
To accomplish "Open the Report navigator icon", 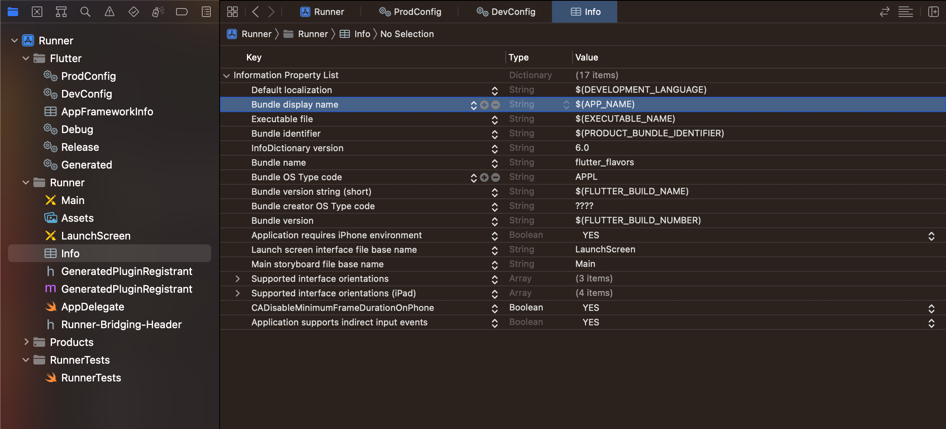I will pos(206,12).
